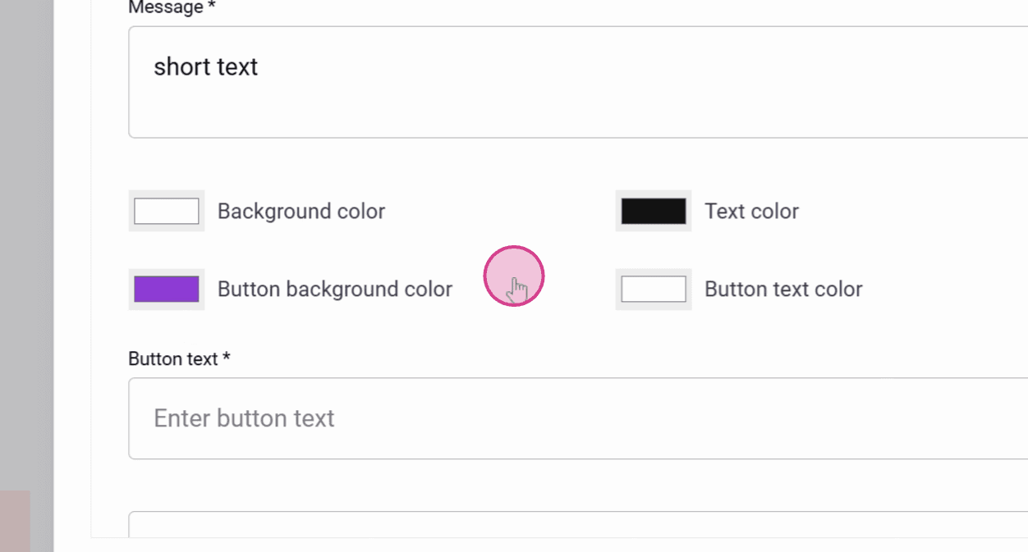The height and width of the screenshot is (552, 1028).
Task: Open the purple Button background color swatch
Action: click(x=167, y=289)
